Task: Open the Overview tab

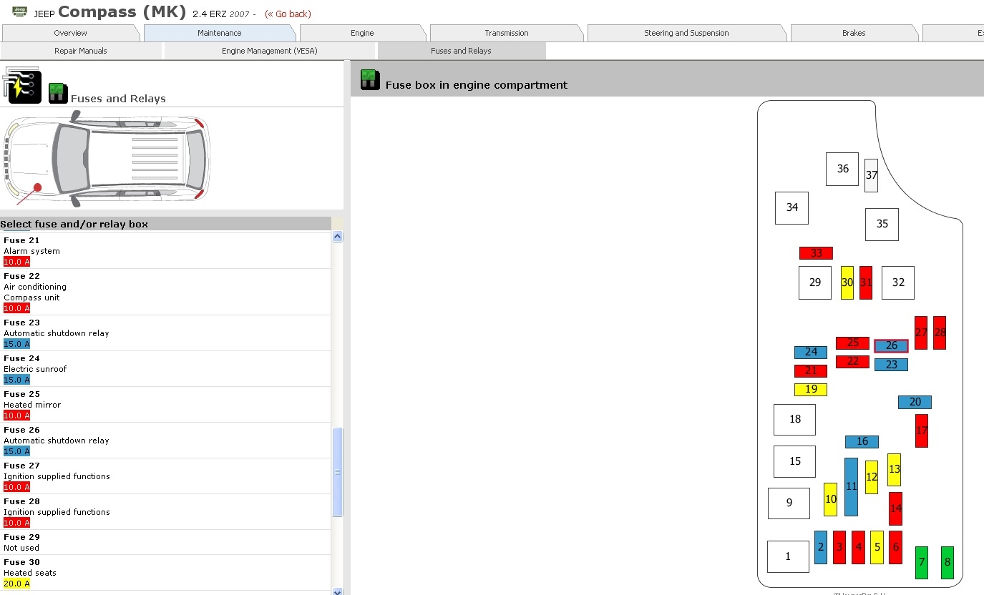Action: (70, 33)
